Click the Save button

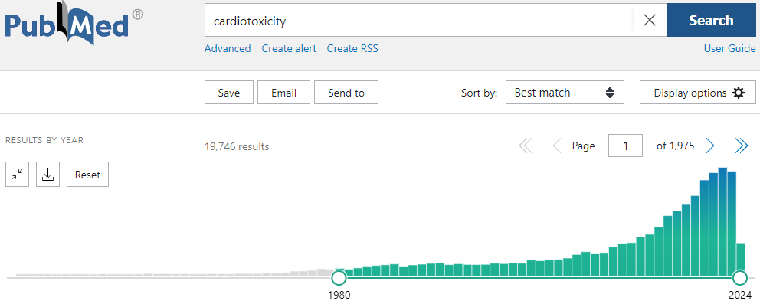coord(229,93)
